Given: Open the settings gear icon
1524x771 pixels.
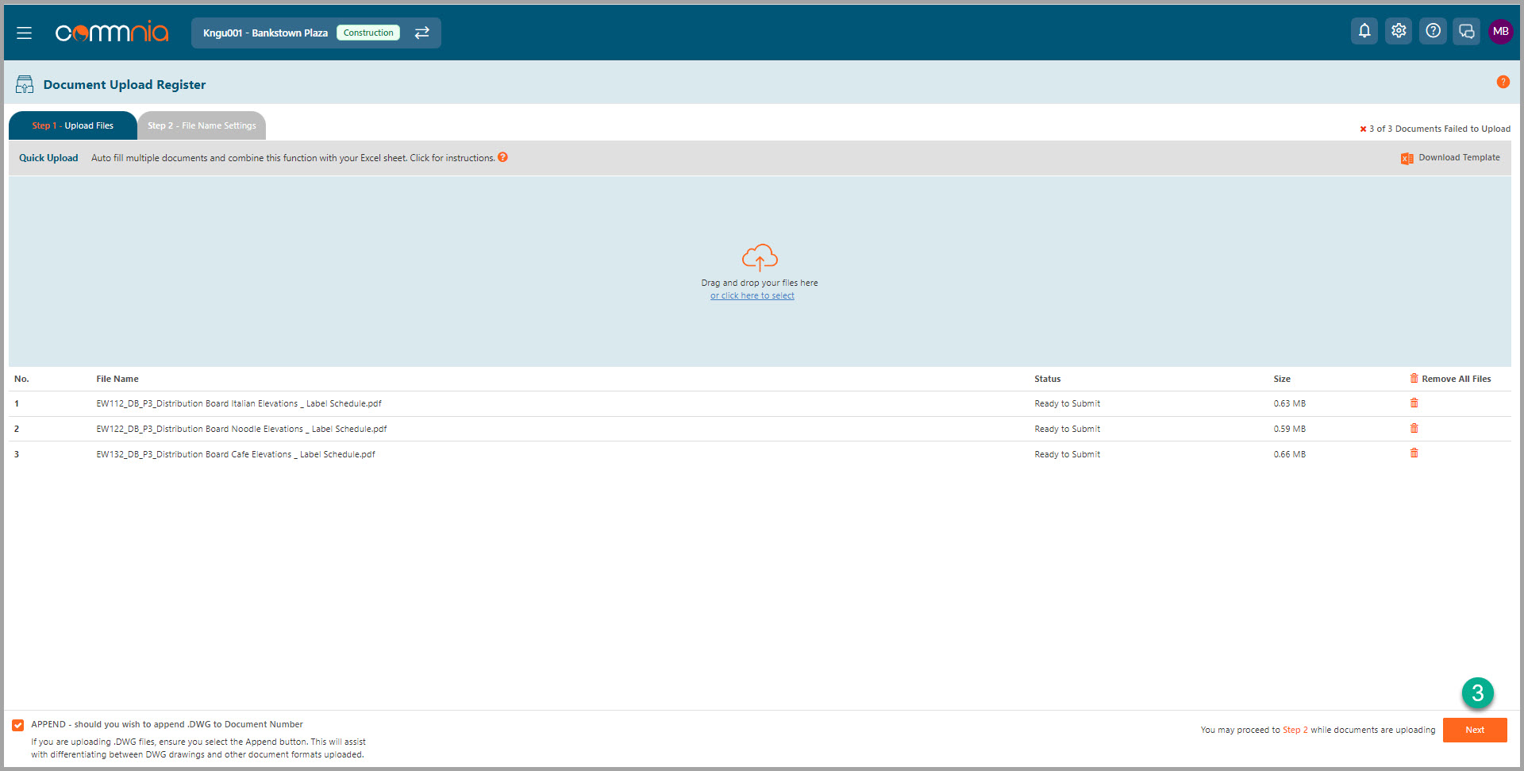Looking at the screenshot, I should pos(1398,31).
